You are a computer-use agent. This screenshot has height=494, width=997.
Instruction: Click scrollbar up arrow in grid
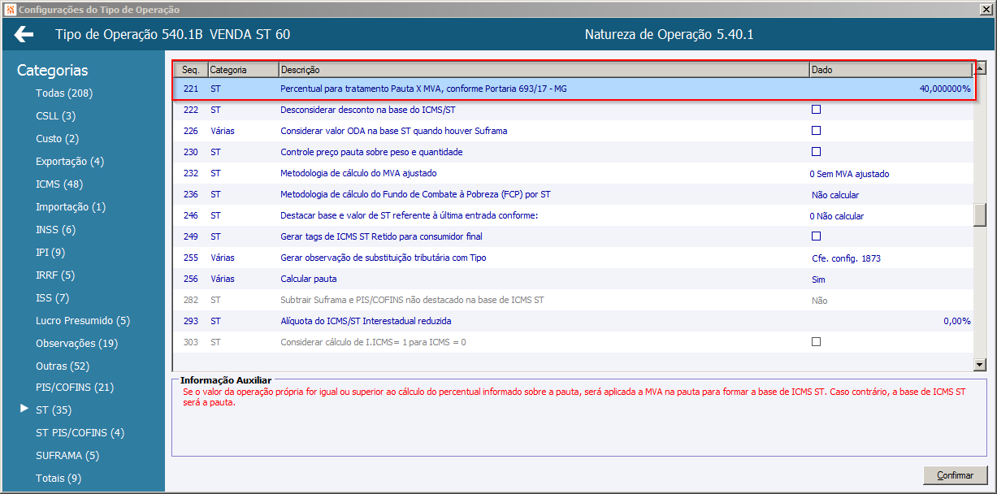[979, 68]
